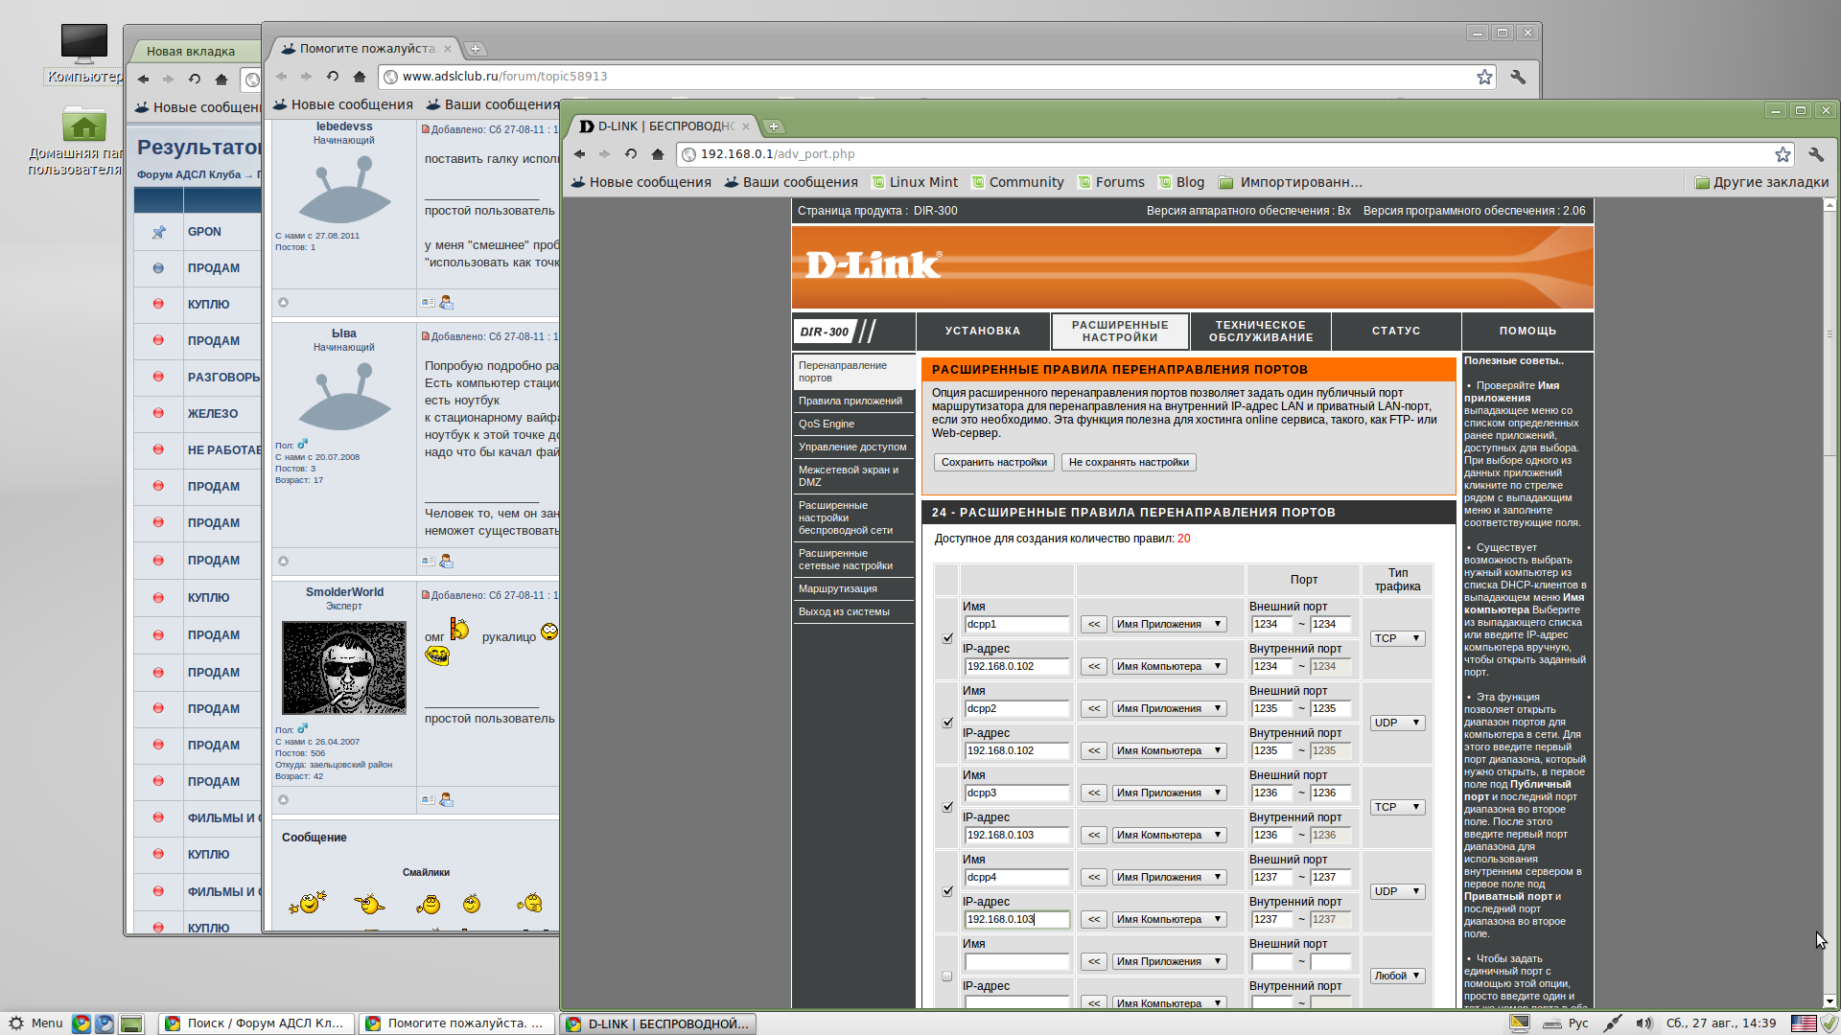Image resolution: width=1841 pixels, height=1035 pixels.
Task: Bookmark 192.168.0.1 page with star icon
Action: coord(1783,154)
